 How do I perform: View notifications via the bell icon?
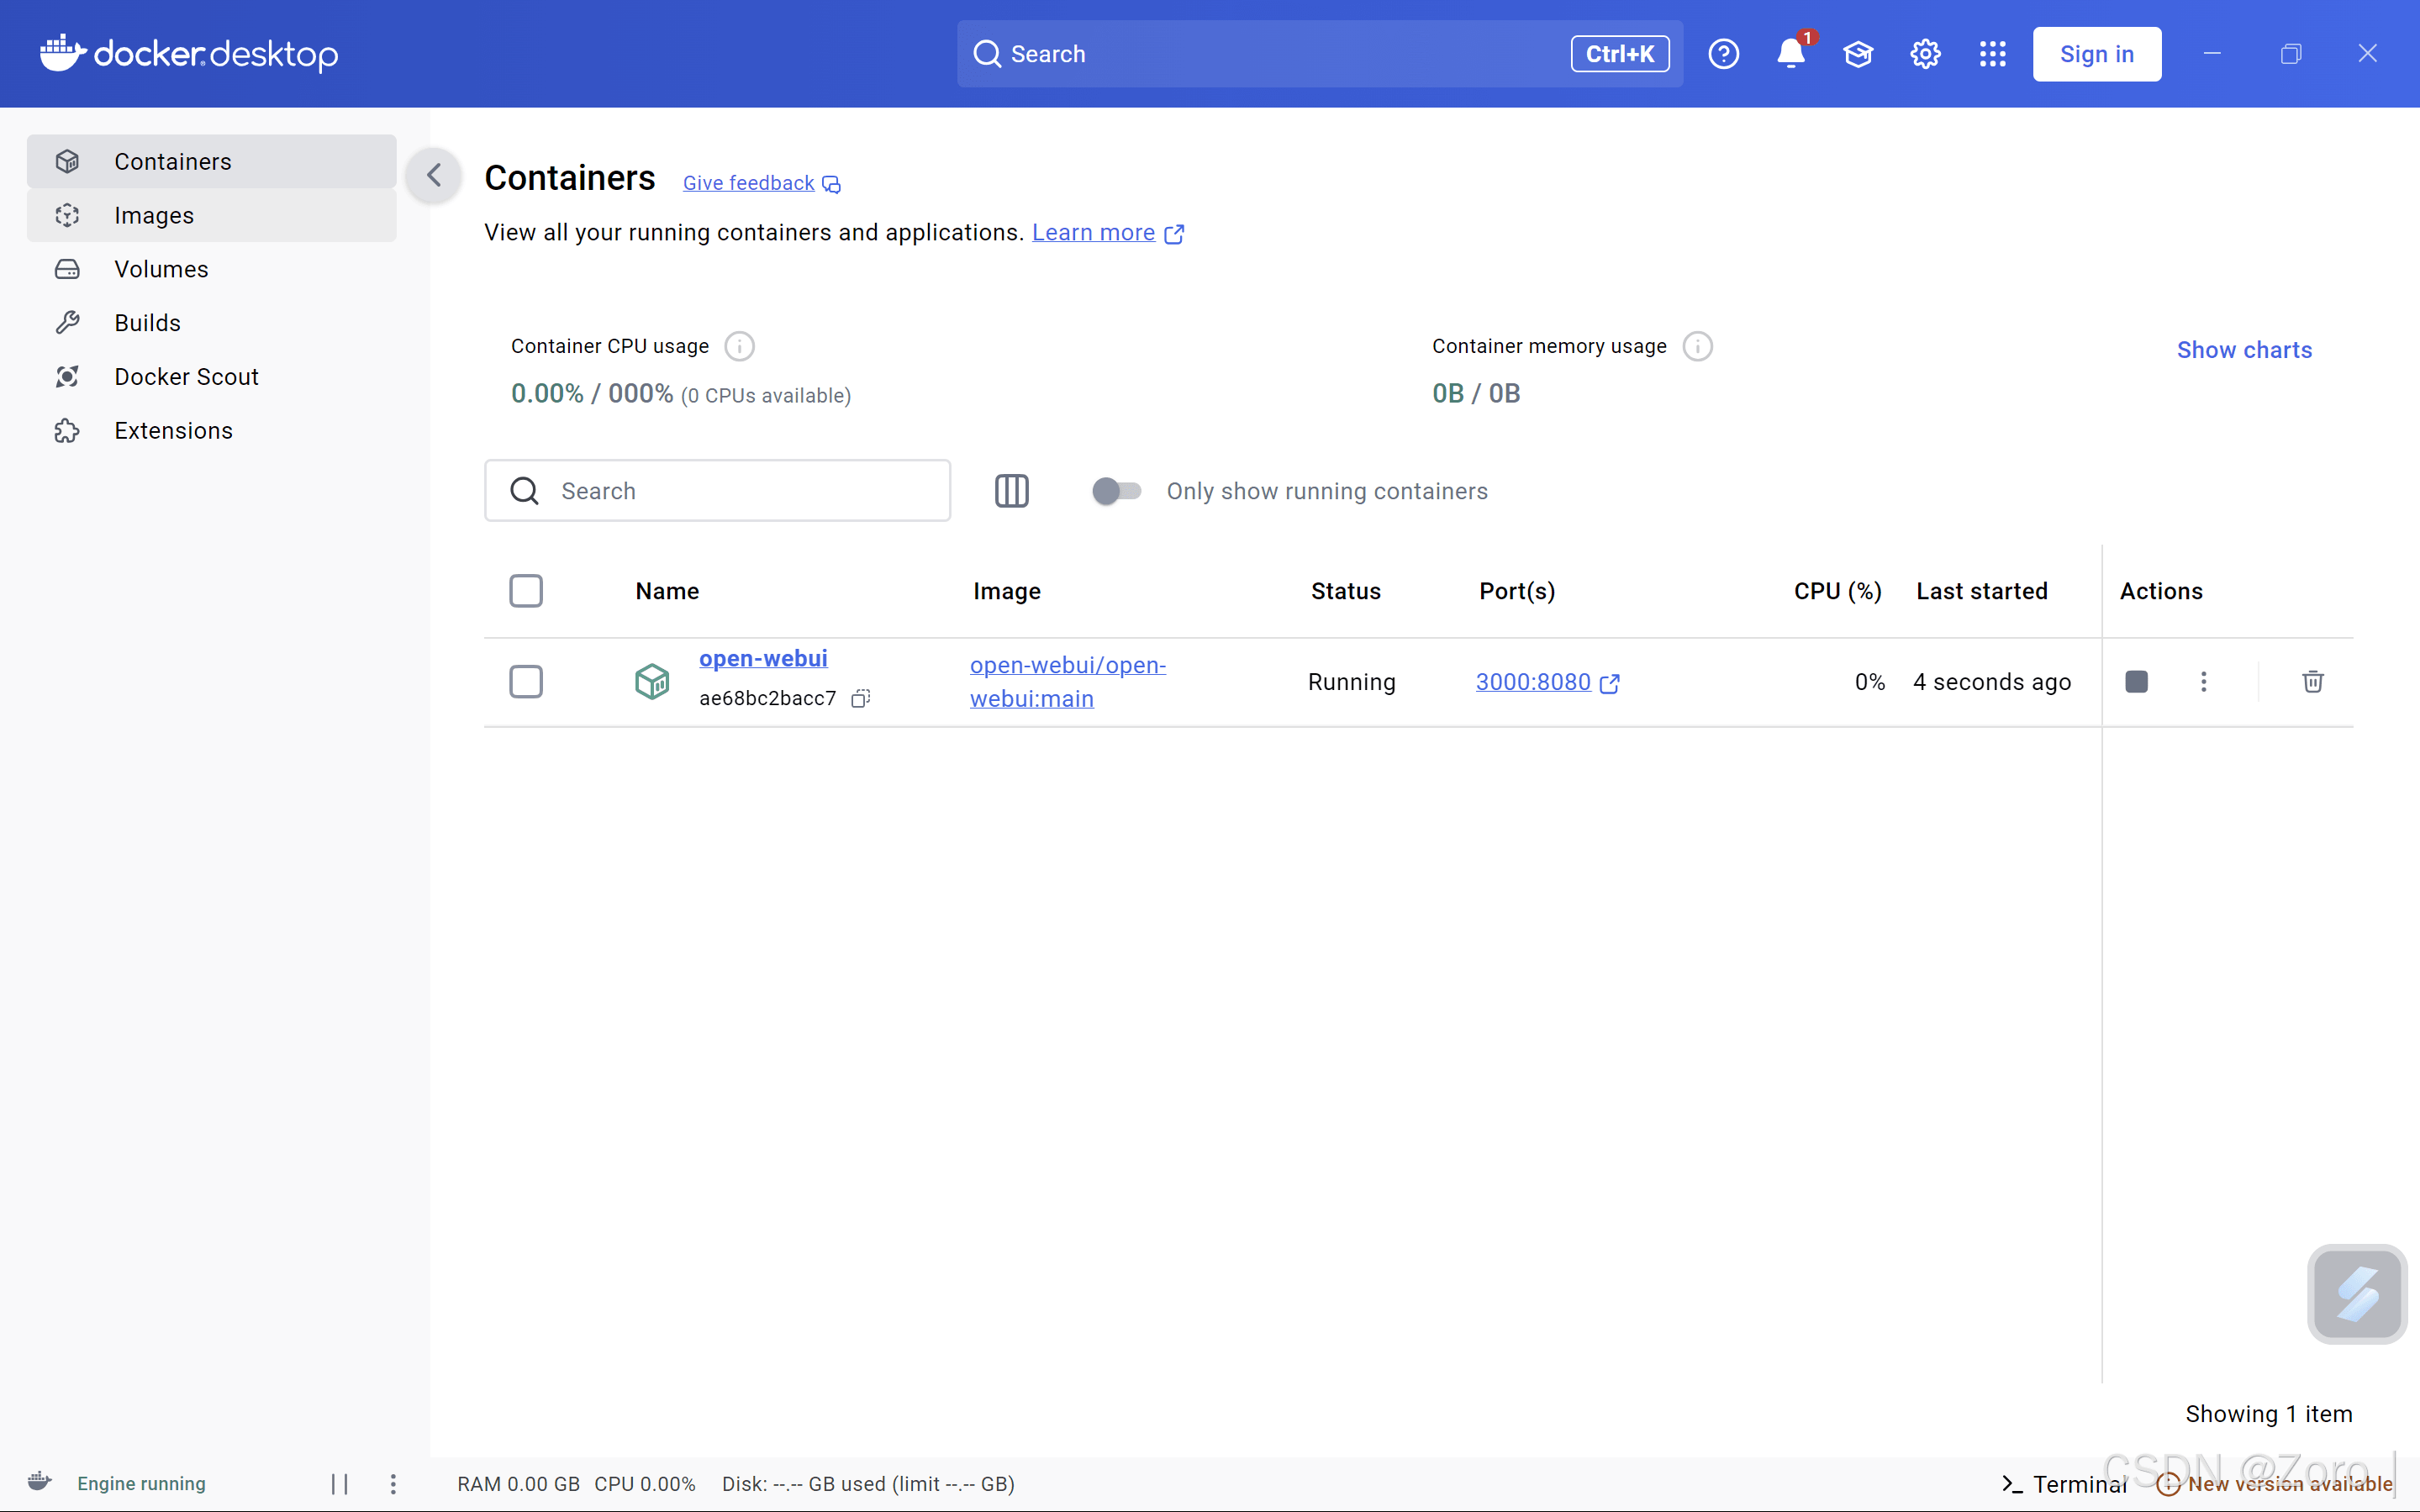click(x=1791, y=54)
